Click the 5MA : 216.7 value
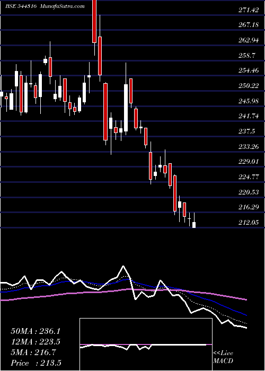This screenshot has width=265, height=371. [x=33, y=352]
